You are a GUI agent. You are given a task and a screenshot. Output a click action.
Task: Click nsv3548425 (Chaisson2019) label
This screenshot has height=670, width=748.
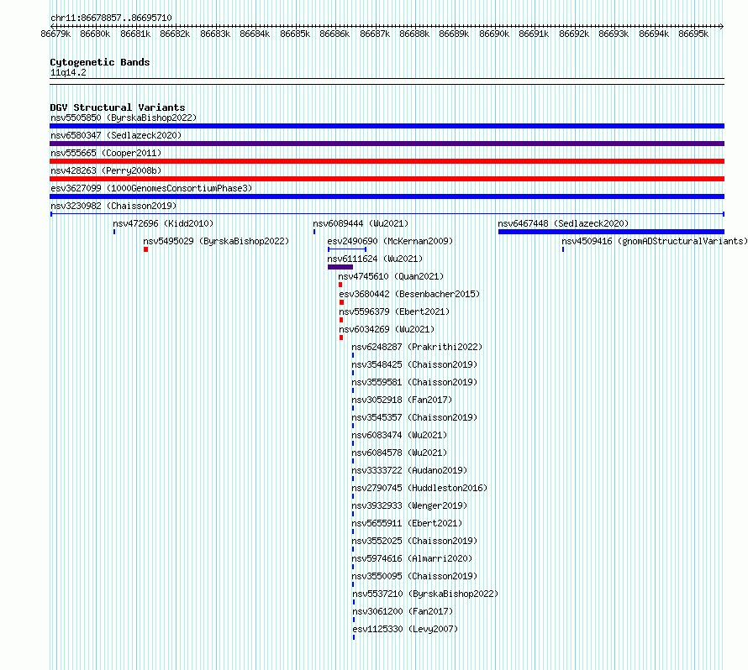point(414,364)
